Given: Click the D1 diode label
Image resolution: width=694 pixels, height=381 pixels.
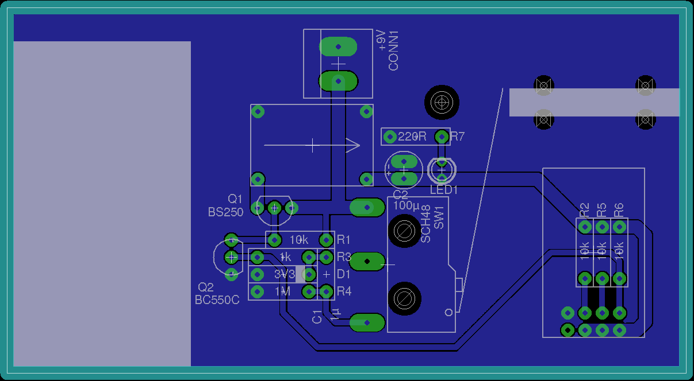Looking at the screenshot, I should coord(344,274).
